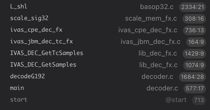Select the scale_sig32 stack frame
This screenshot has height=110, width=210.
pos(29,18)
